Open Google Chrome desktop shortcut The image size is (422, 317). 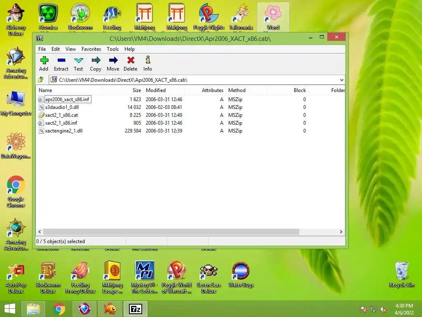pyautogui.click(x=16, y=192)
